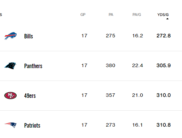Click the Carolina Panthers logo
Viewport: 182px width, 138px height.
10,66
